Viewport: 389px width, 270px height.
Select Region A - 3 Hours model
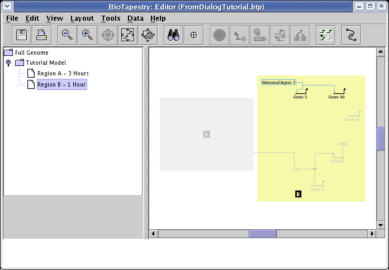click(x=63, y=73)
